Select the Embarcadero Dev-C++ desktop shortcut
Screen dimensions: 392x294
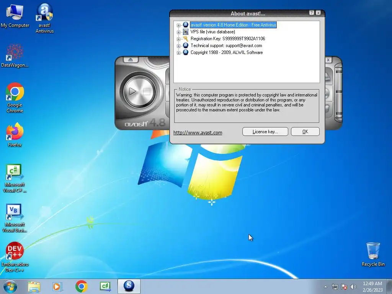15,257
